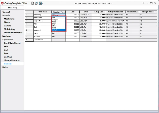Select the Painting operation cell
Image resolution: width=159 pixels, height=113 pixels.
coord(42,14)
